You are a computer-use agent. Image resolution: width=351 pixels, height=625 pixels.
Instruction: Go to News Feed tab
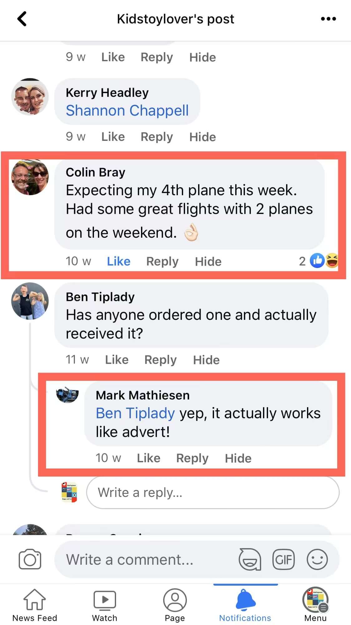coord(35,605)
